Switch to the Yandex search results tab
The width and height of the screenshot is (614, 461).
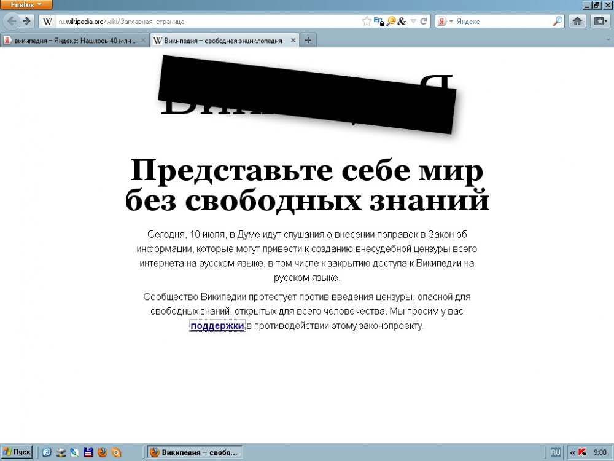tap(71, 41)
